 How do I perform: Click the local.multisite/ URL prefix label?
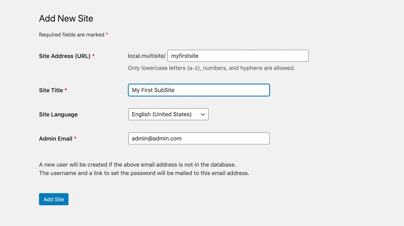tap(147, 56)
